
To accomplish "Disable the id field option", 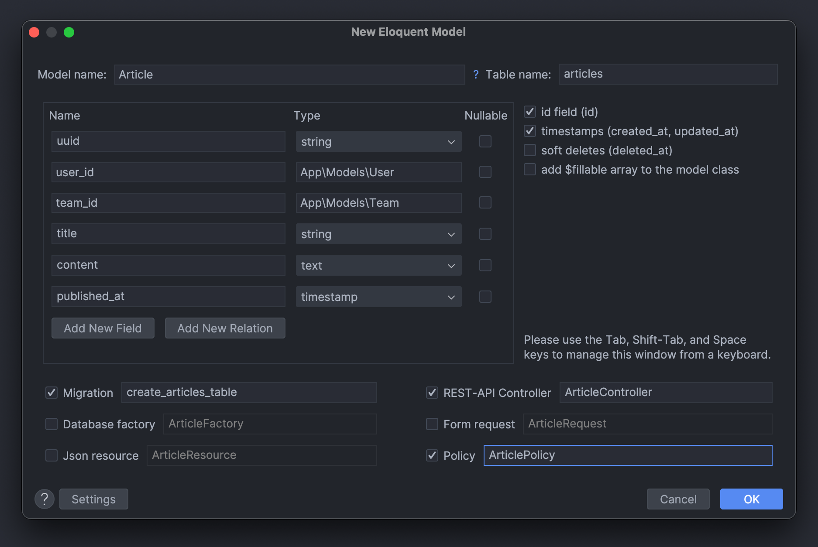I will 529,112.
